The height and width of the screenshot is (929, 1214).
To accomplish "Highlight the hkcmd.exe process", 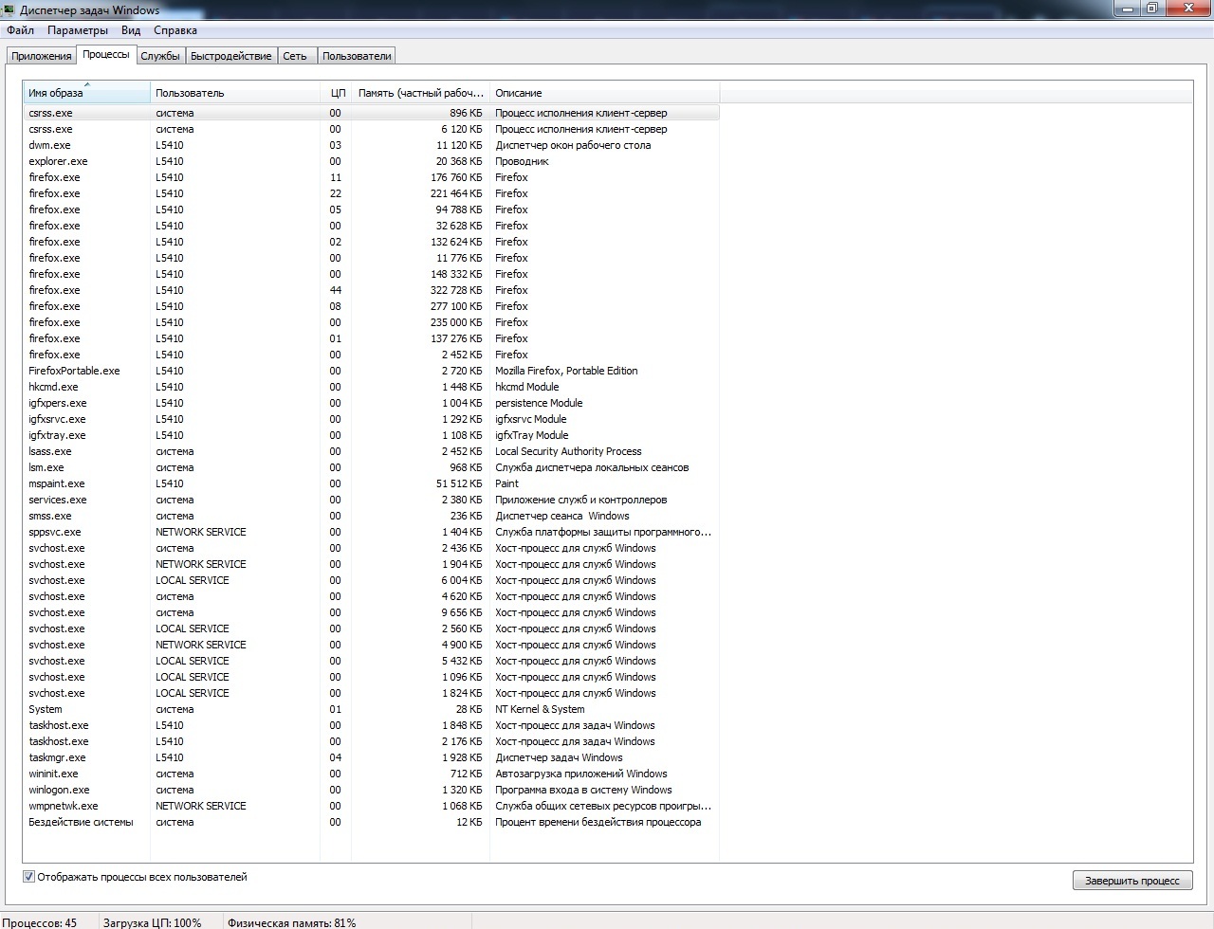I will click(371, 387).
